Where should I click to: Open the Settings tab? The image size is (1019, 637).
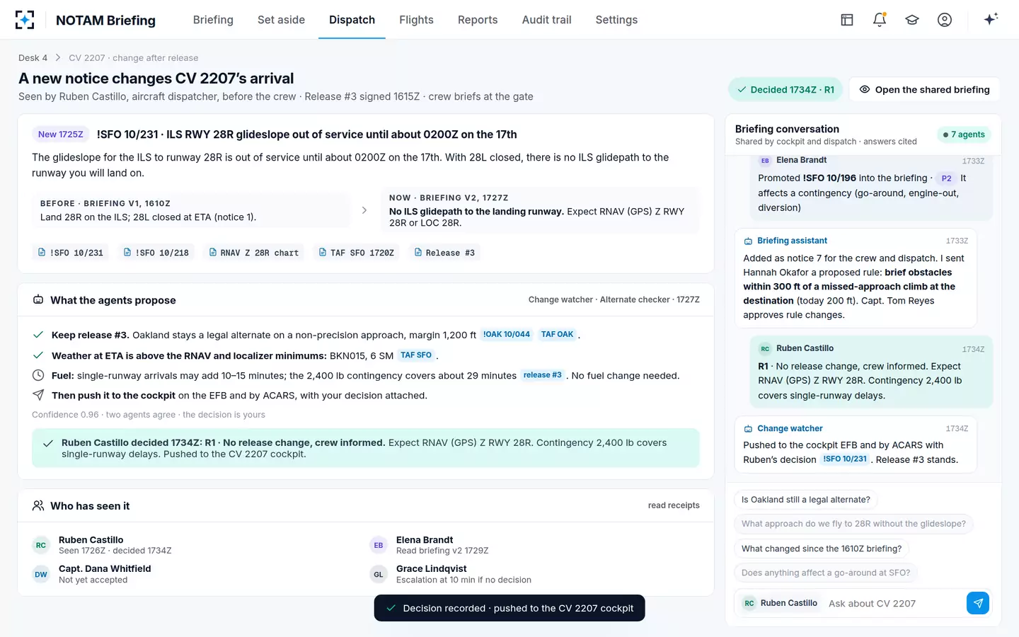coord(616,20)
